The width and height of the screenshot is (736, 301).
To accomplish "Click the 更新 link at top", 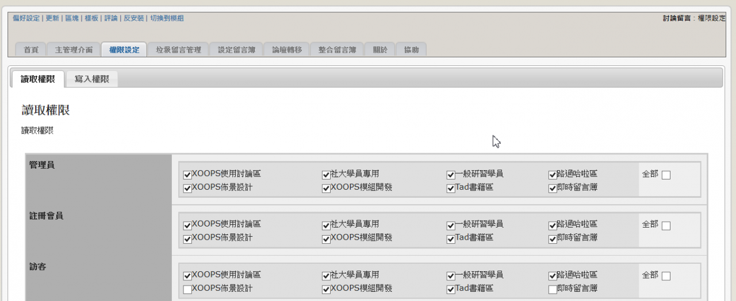I will pyautogui.click(x=52, y=18).
